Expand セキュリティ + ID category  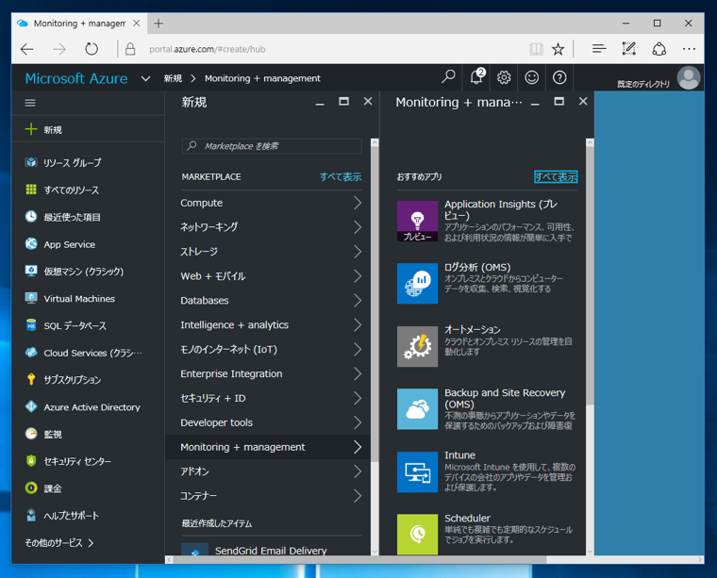click(x=271, y=399)
